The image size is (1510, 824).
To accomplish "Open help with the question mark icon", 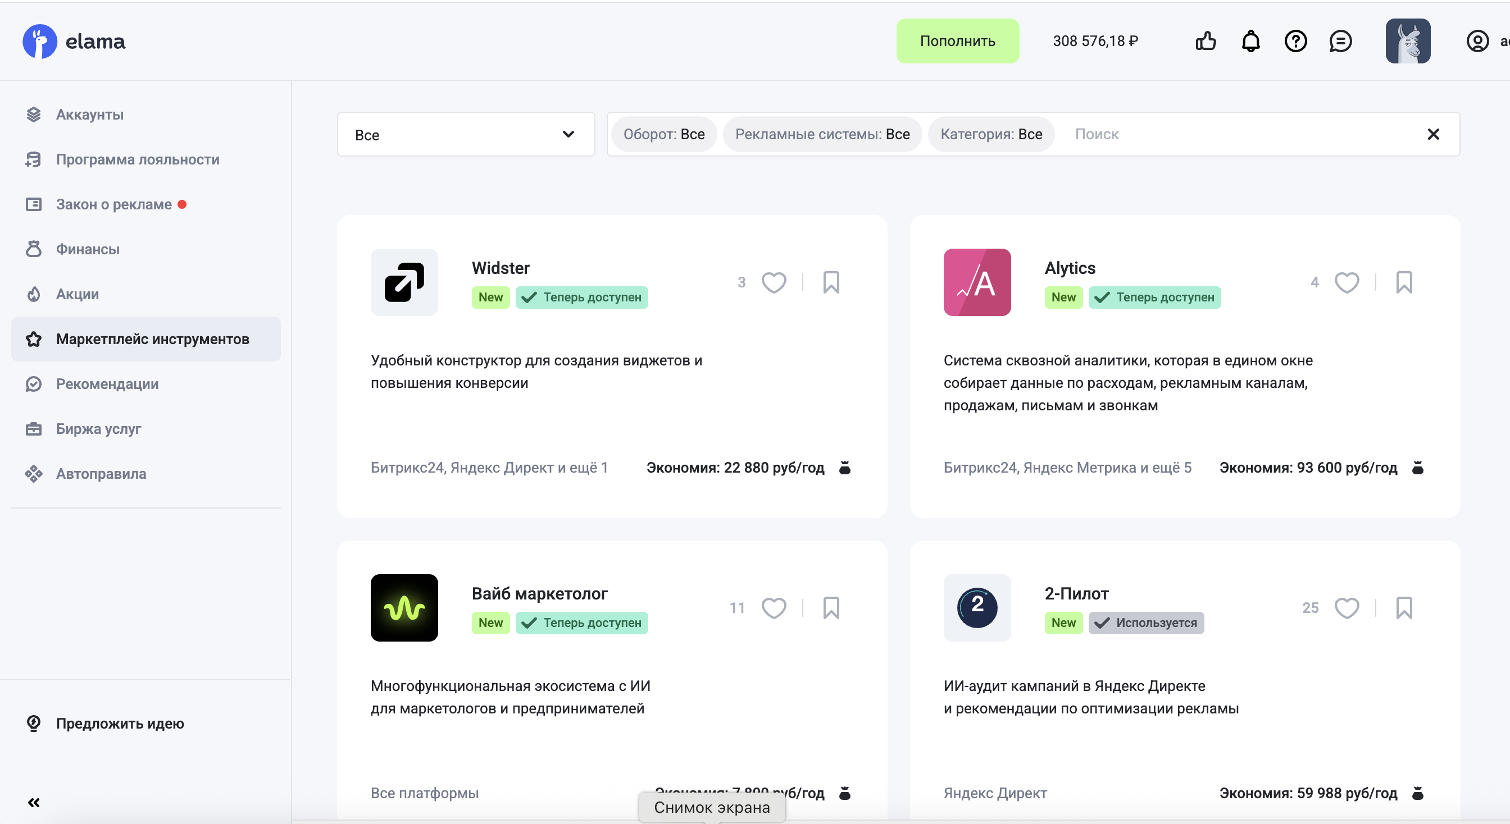I will (x=1295, y=40).
